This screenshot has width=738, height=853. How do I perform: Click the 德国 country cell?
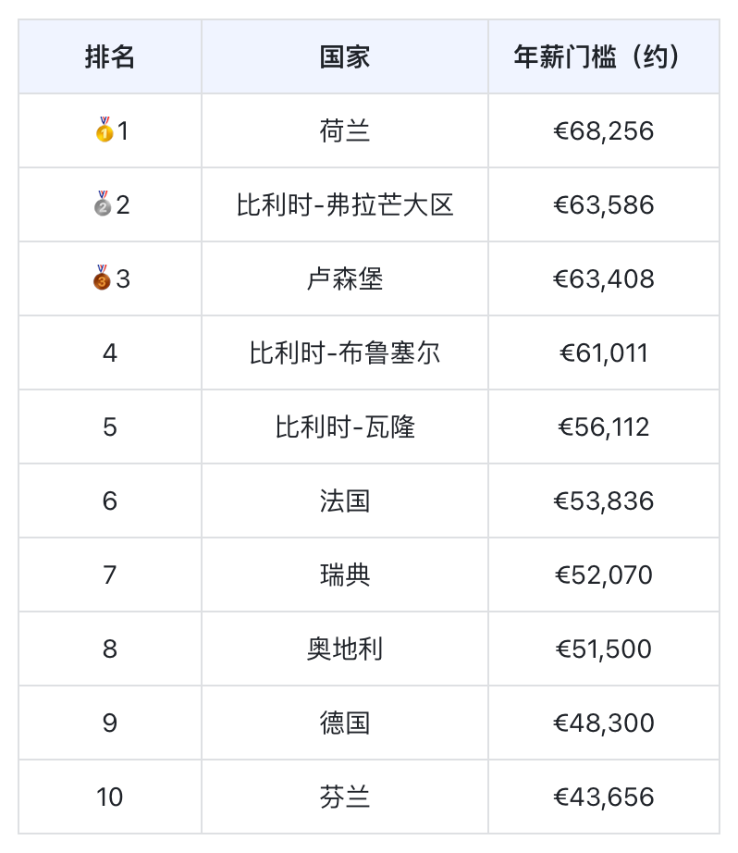point(345,723)
